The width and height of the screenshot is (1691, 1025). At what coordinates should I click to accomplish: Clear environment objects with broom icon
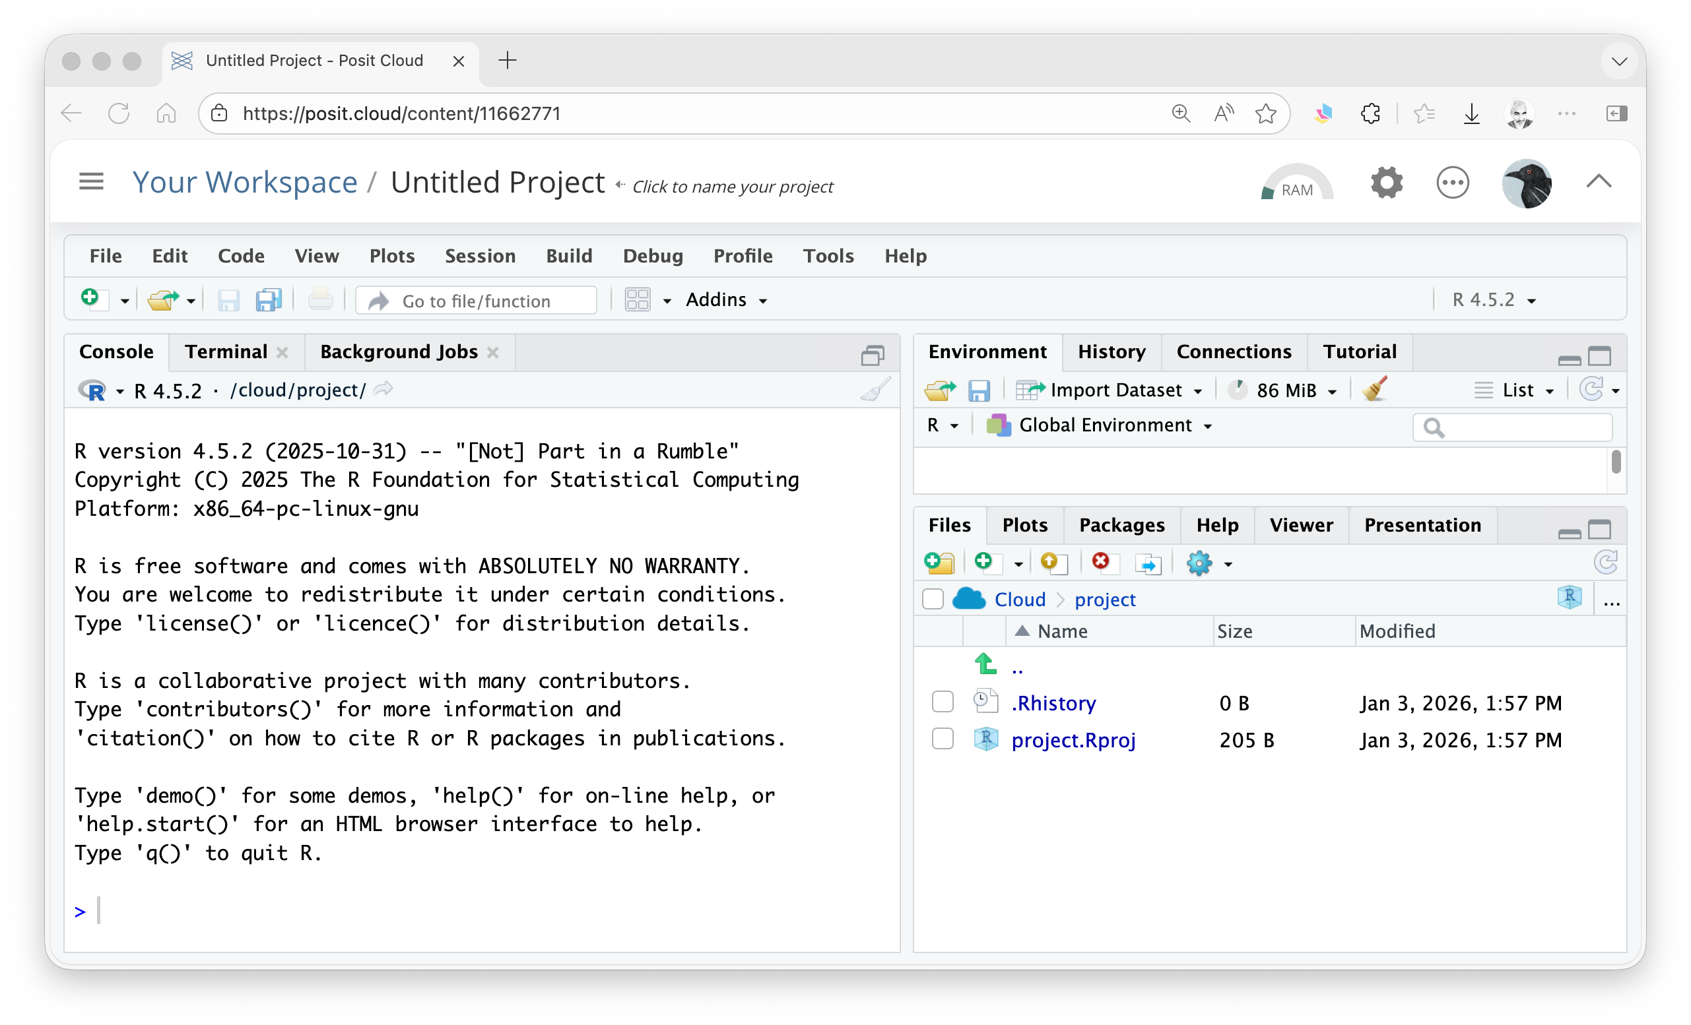(x=1375, y=389)
